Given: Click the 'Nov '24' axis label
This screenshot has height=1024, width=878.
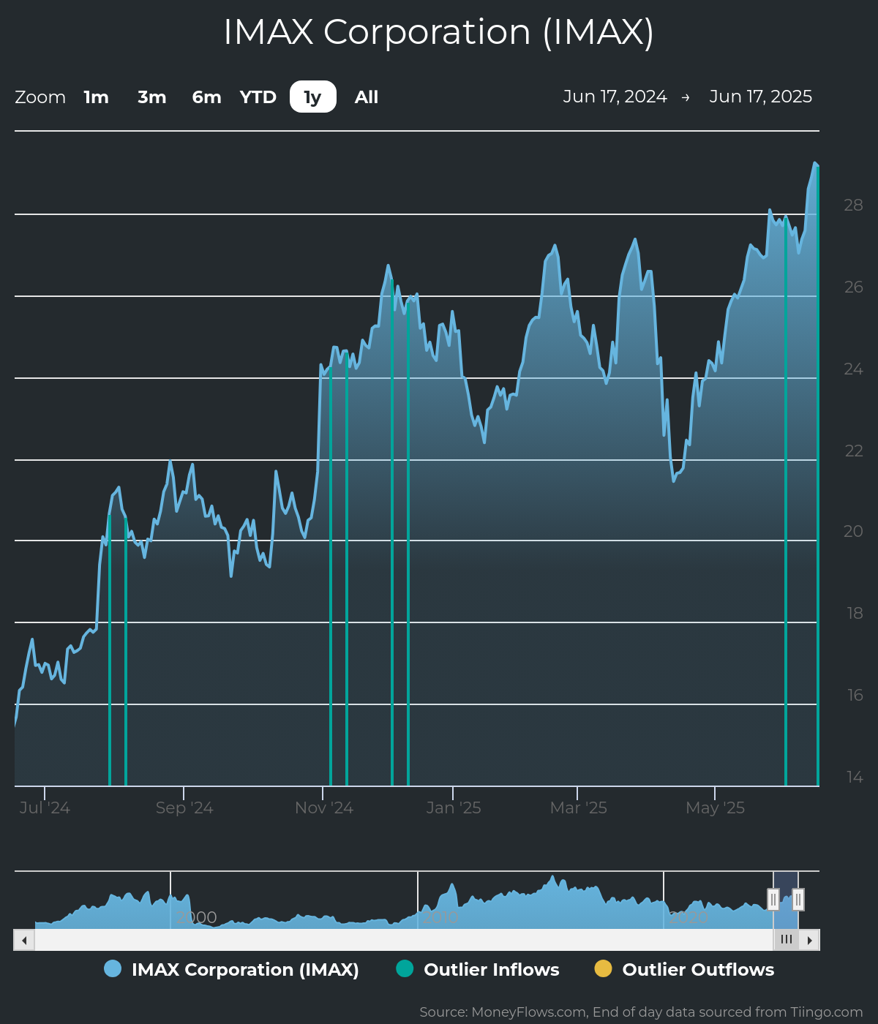Looking at the screenshot, I should (x=324, y=807).
